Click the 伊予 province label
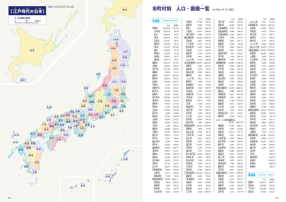286x202 pixels. [x=51, y=138]
